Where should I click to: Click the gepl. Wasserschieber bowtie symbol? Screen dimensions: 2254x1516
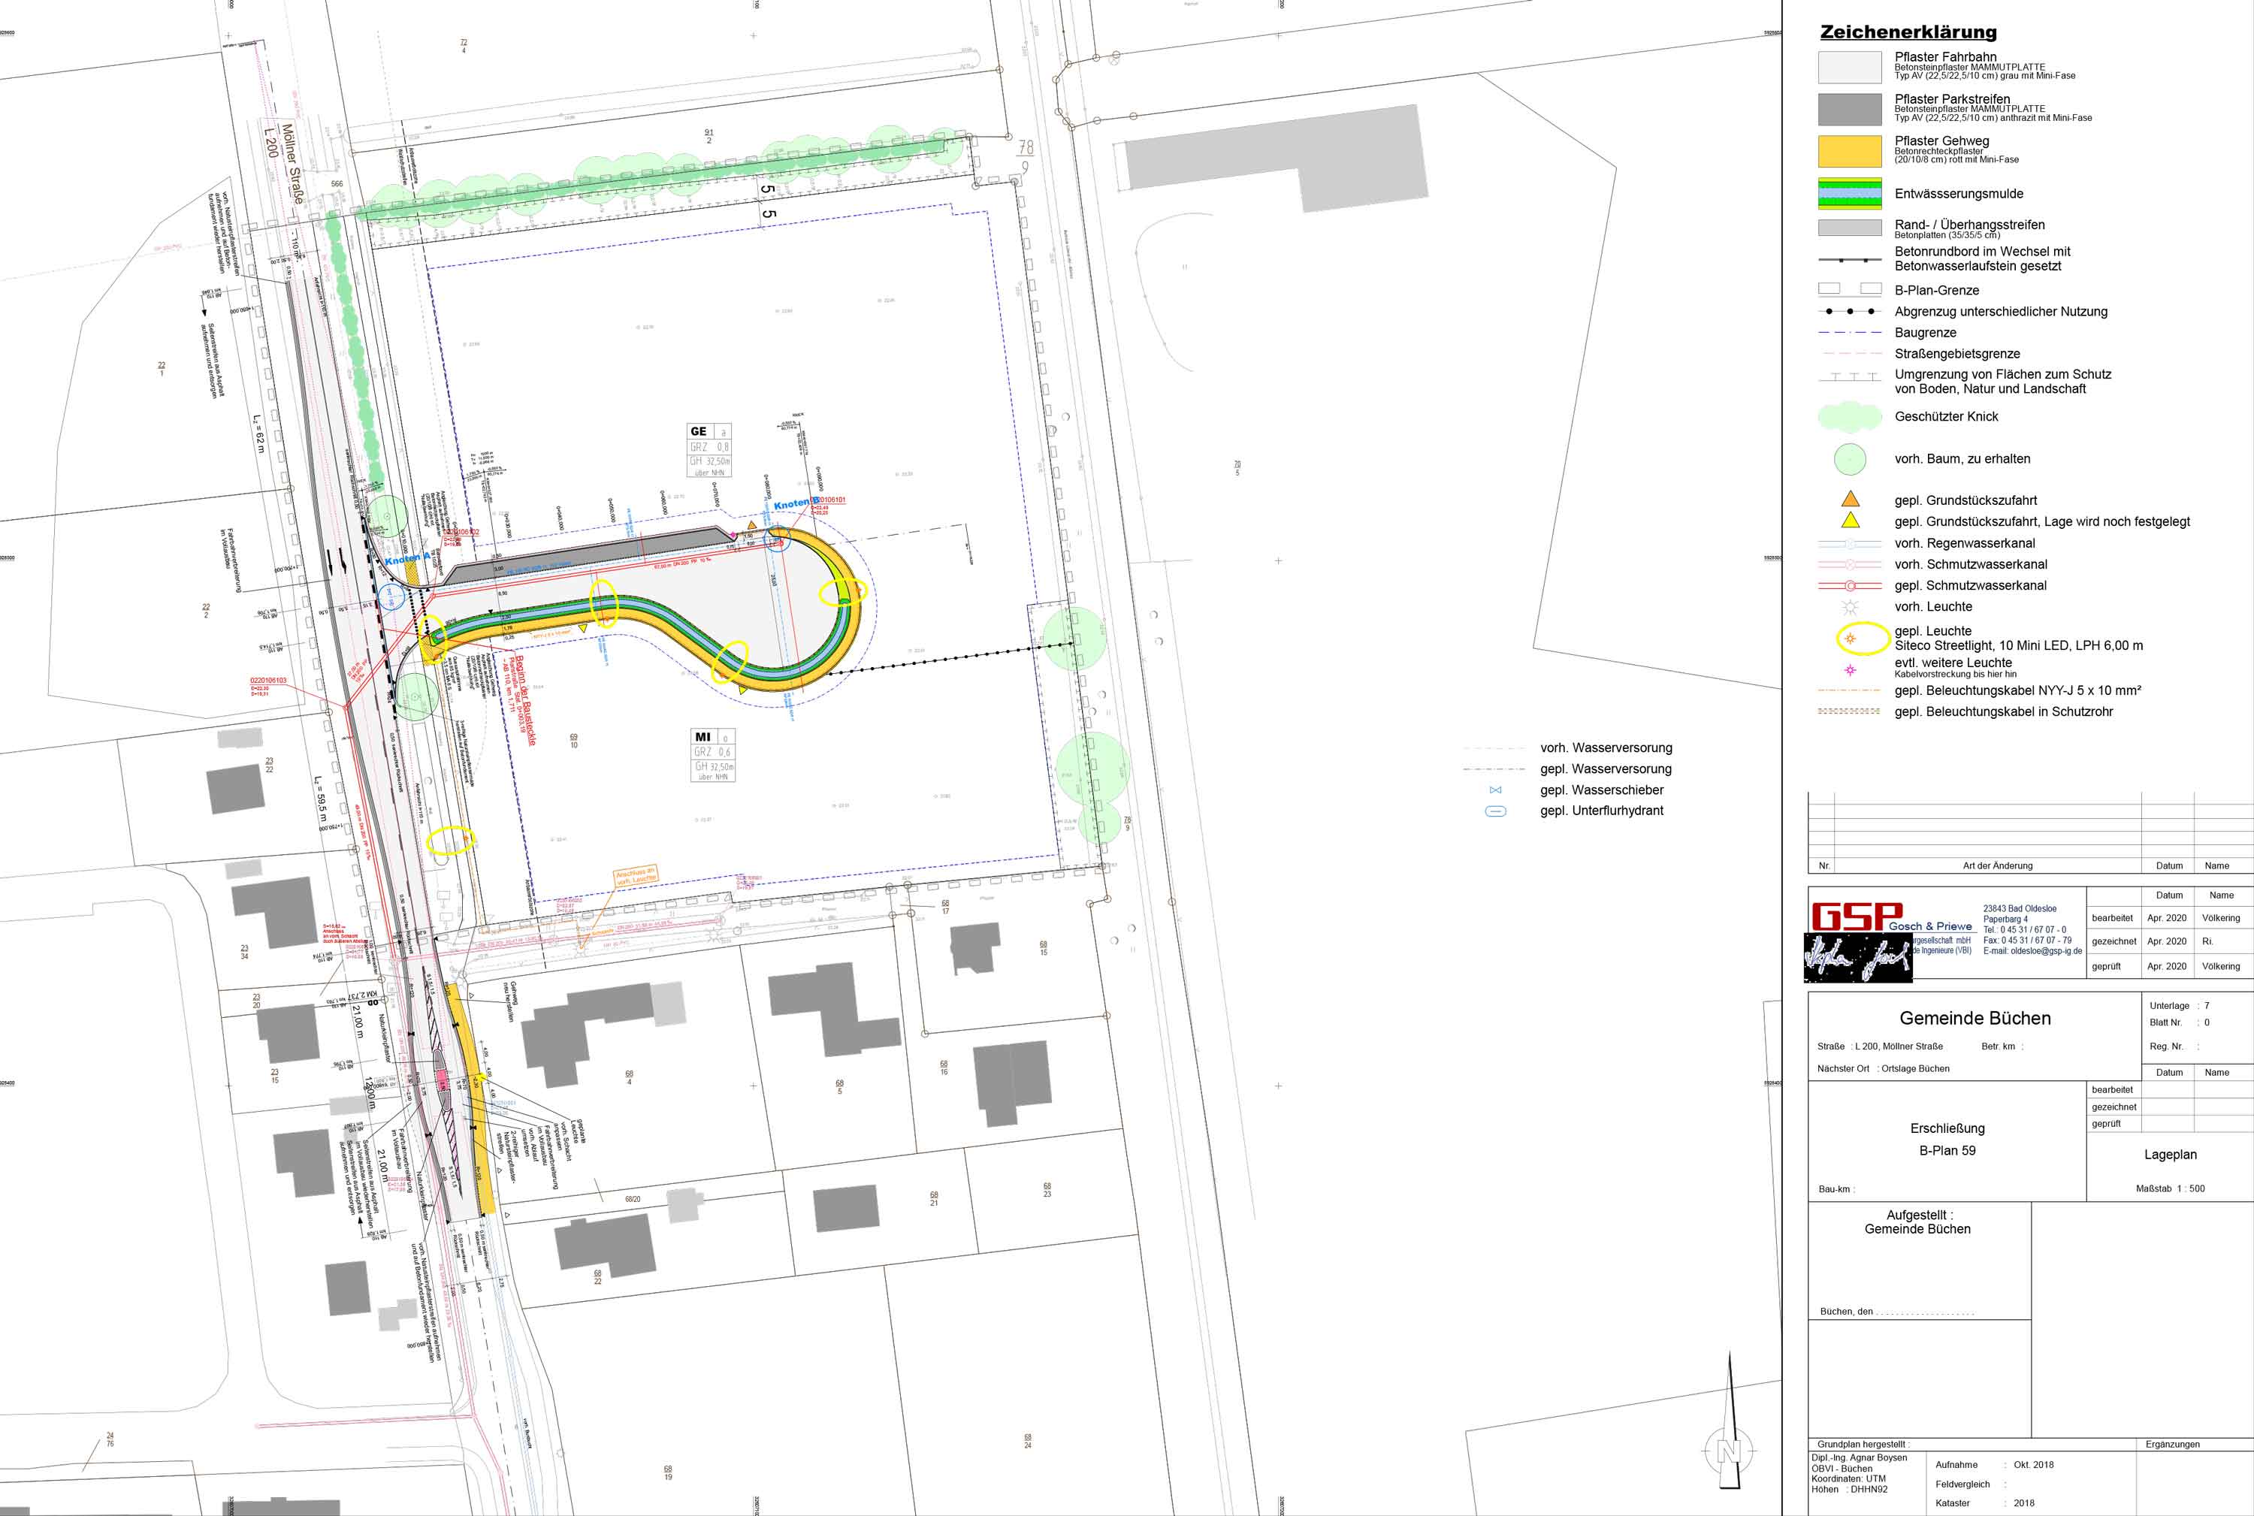1495,790
